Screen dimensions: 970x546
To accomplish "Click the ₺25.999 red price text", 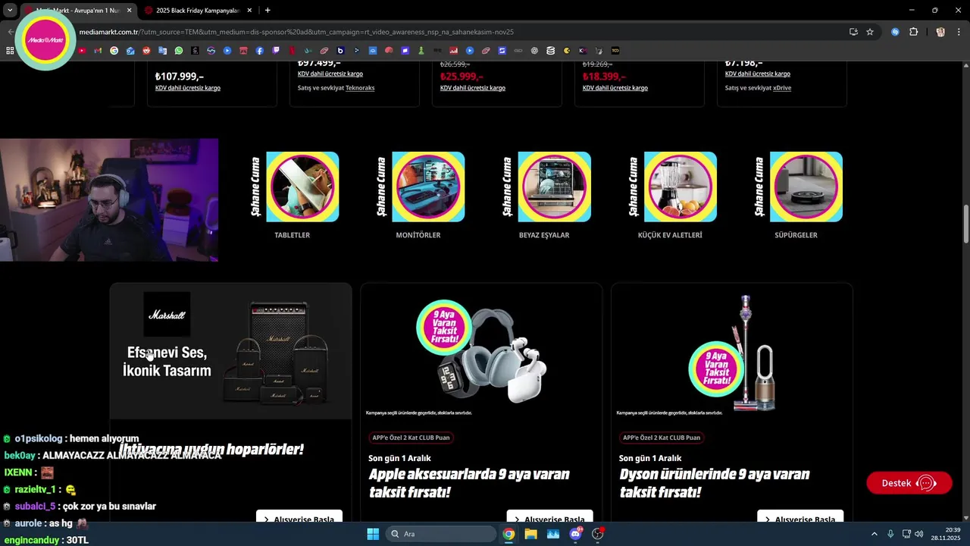I will click(462, 77).
